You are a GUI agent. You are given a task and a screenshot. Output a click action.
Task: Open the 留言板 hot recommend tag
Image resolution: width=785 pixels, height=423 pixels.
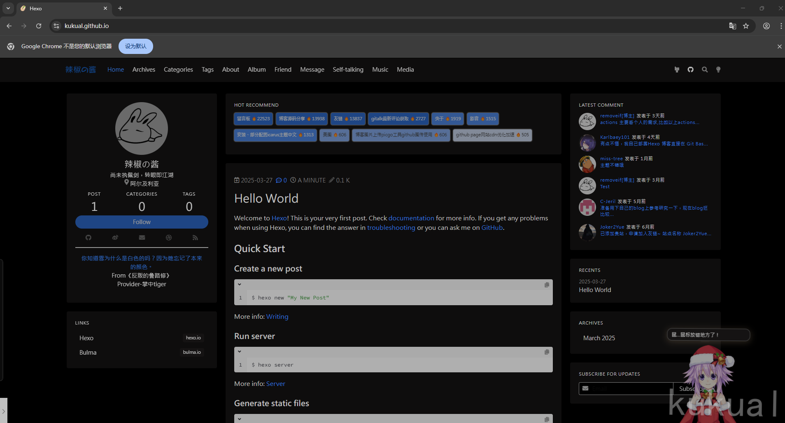coord(254,119)
